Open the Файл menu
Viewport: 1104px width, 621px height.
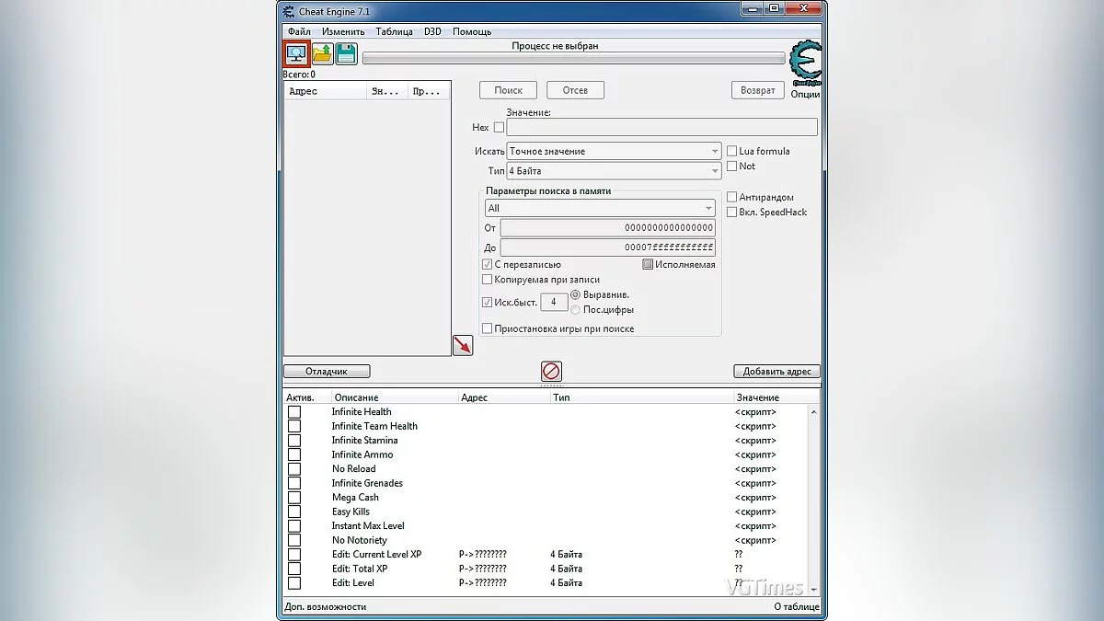[299, 31]
